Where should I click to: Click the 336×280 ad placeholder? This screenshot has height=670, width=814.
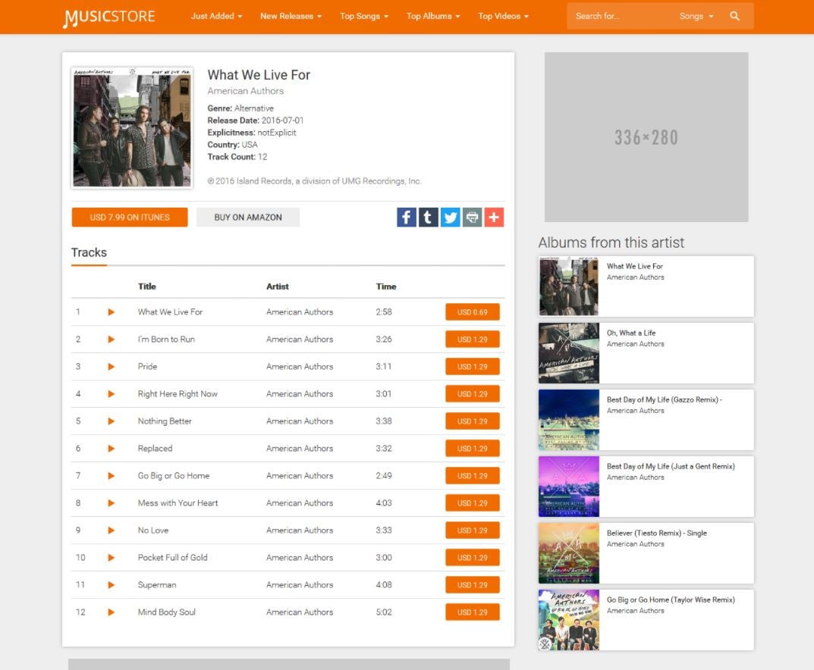(x=646, y=137)
